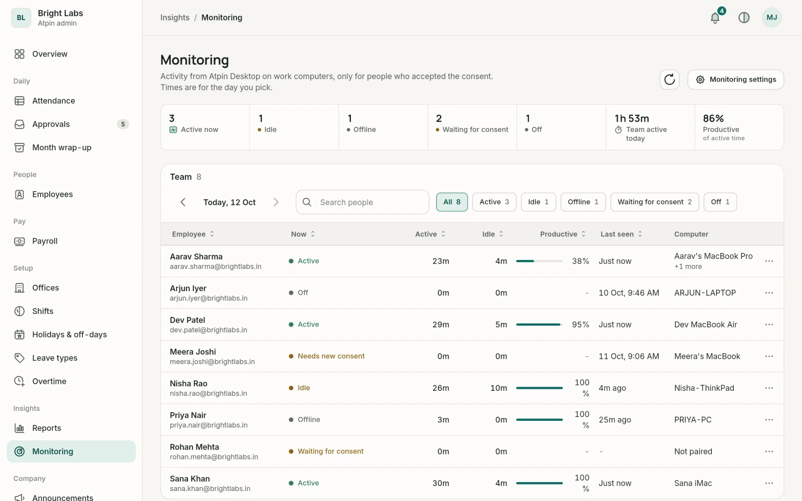Screen dimensions: 802x501
Task: Open more options for Meera Joshi
Action: point(769,356)
